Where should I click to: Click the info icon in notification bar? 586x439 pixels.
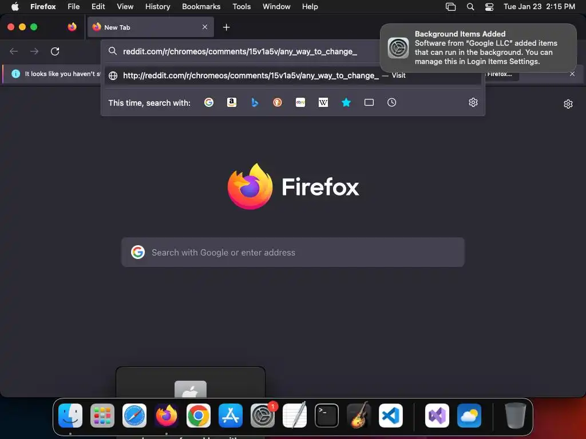(x=15, y=74)
